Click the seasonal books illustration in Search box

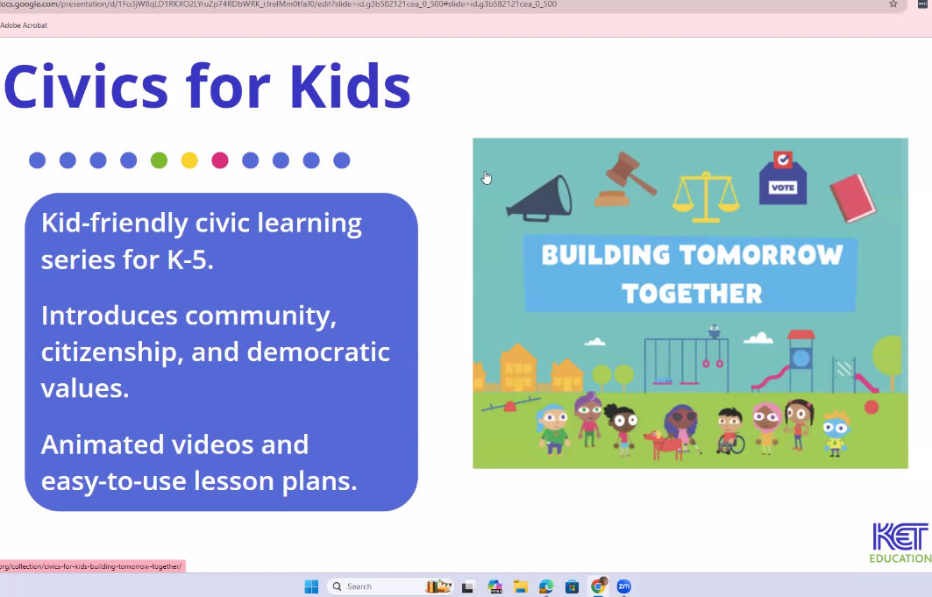[x=438, y=586]
